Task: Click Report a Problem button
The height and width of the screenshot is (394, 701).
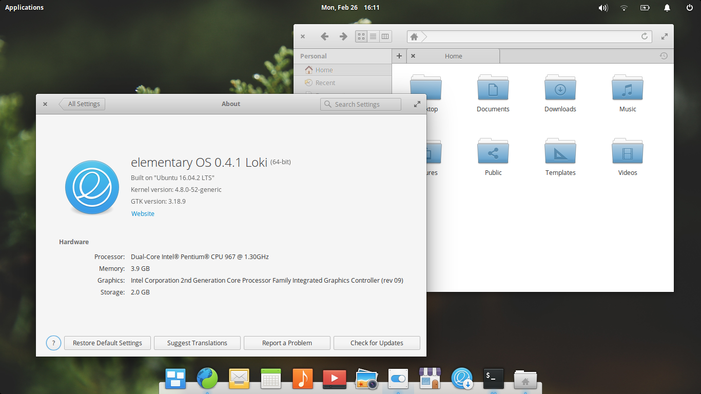Action: point(287,343)
